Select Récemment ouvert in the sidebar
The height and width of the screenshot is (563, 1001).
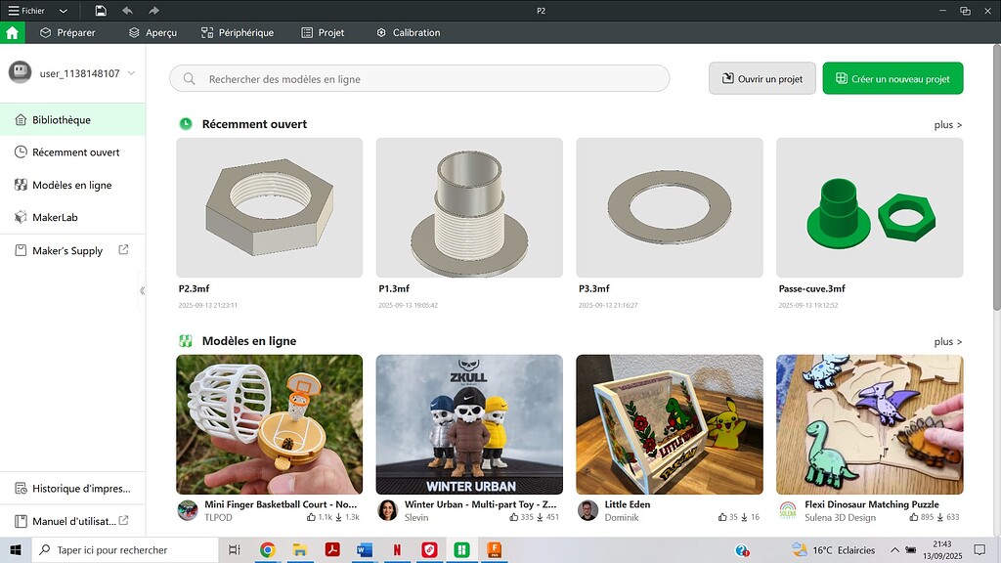pos(72,152)
